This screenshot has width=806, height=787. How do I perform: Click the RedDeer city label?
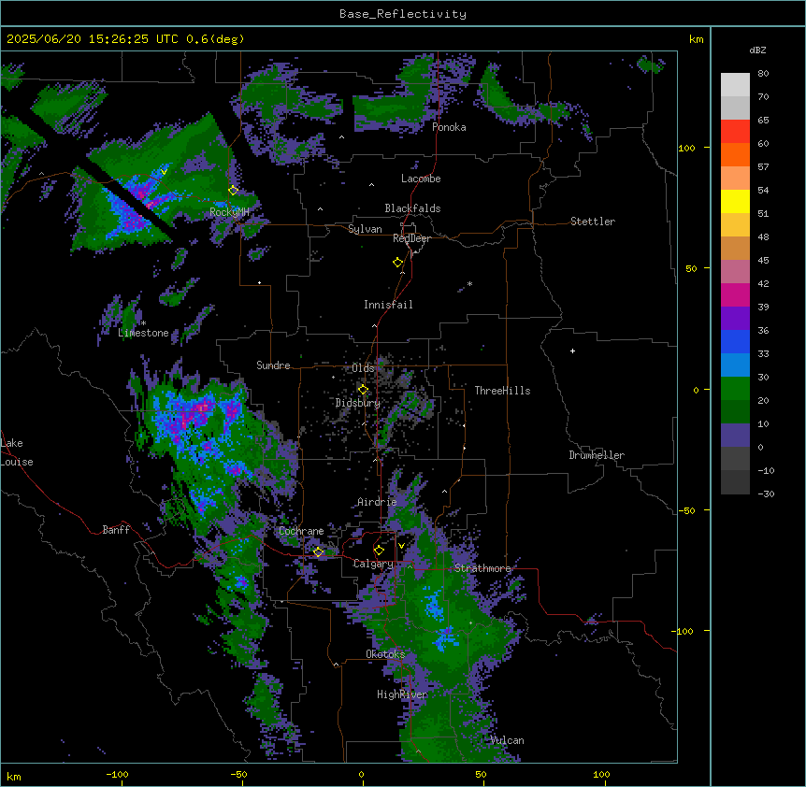(x=411, y=238)
